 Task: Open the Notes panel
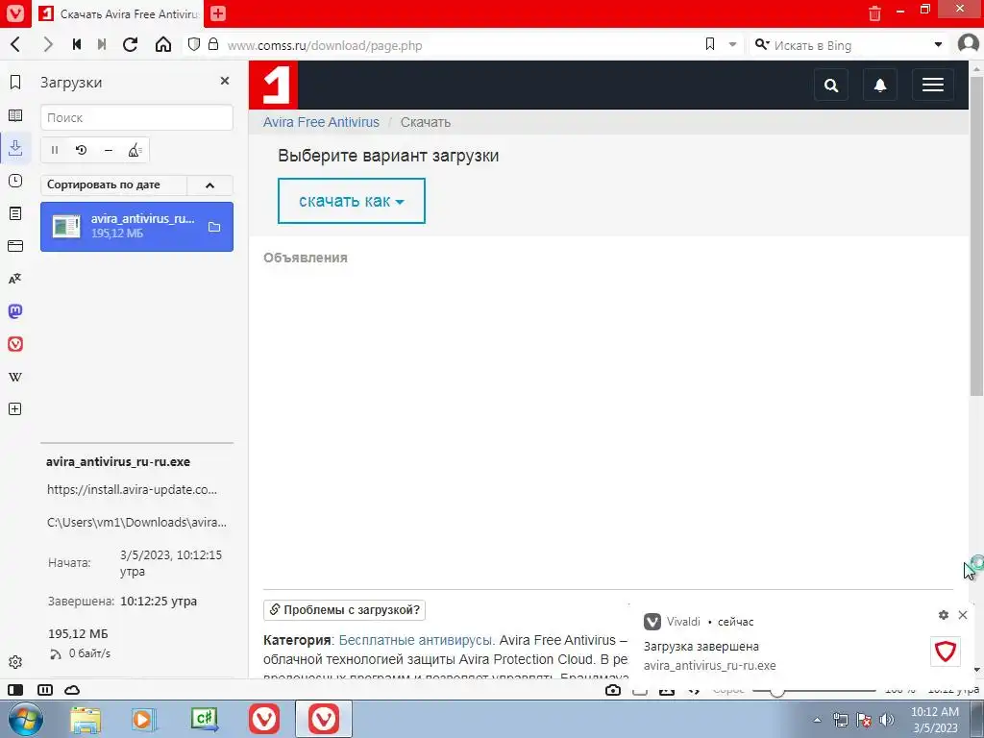coord(15,213)
